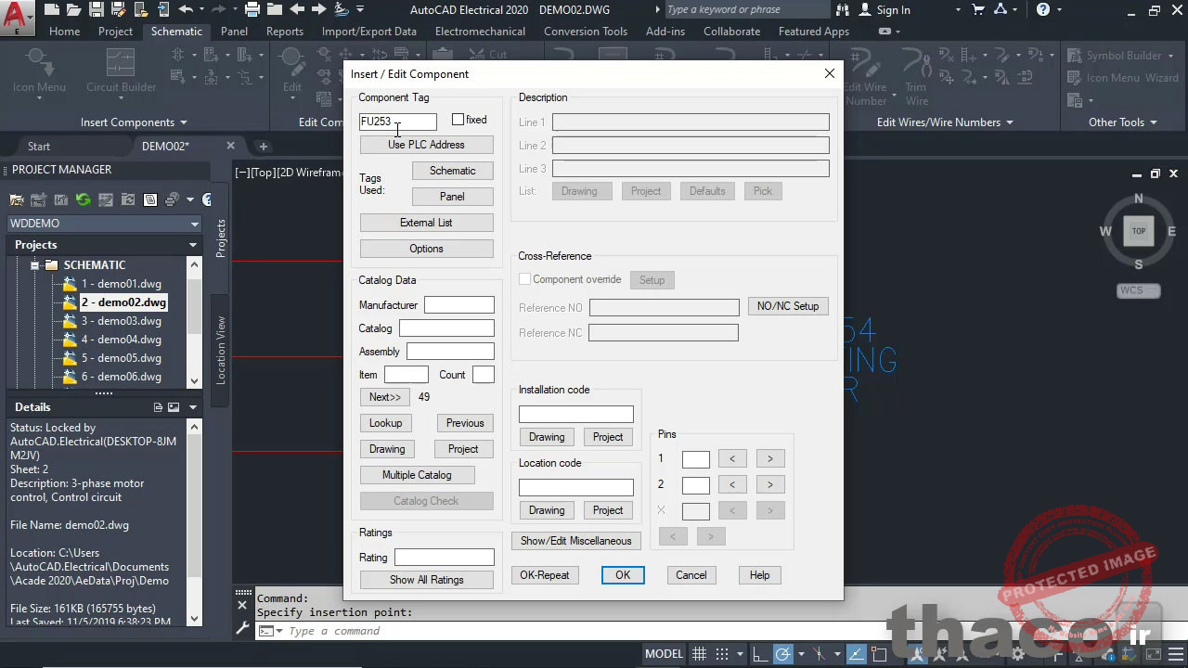The image size is (1188, 668).
Task: Check the fixed checkbox next to Component Tag
Action: click(457, 119)
